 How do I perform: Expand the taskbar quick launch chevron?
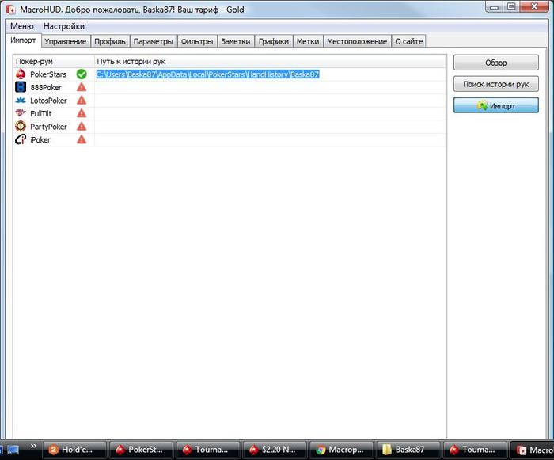click(33, 446)
